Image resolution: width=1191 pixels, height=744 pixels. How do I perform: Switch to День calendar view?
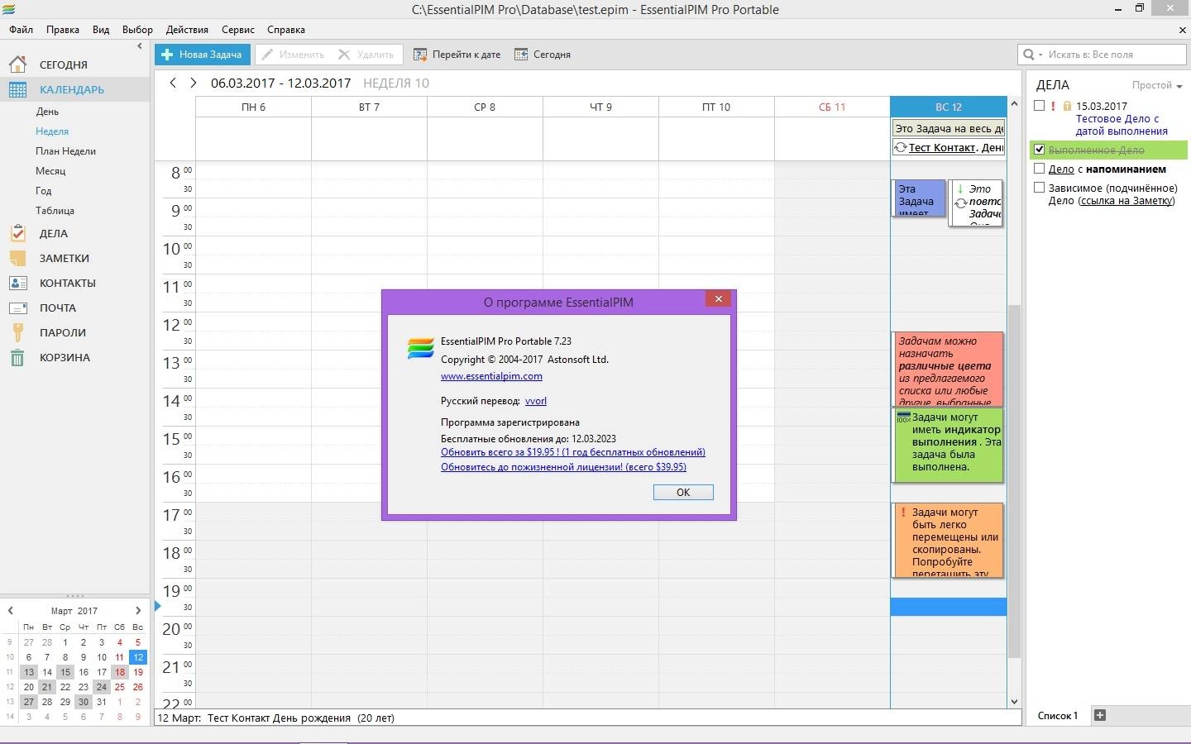47,112
